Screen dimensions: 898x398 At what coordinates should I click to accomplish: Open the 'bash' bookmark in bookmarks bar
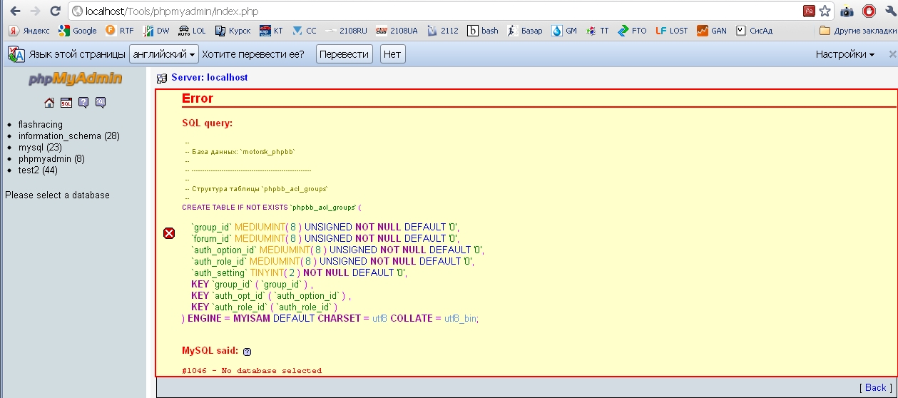pos(483,31)
